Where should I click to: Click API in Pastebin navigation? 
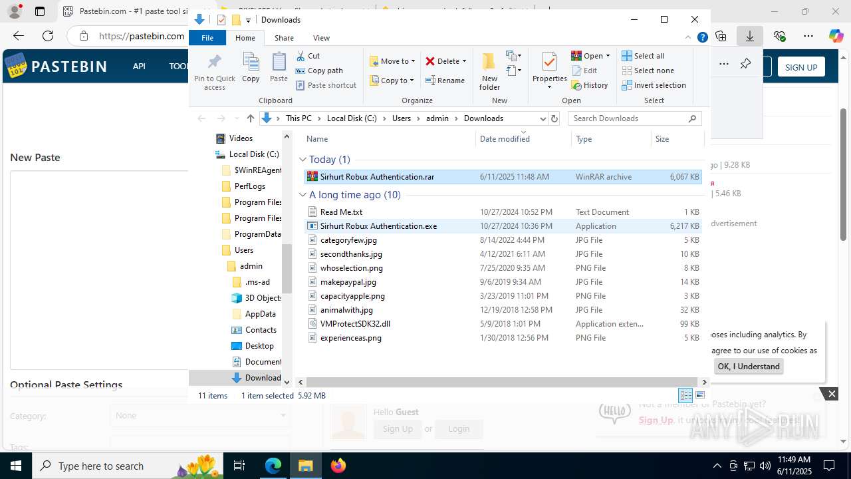click(139, 67)
